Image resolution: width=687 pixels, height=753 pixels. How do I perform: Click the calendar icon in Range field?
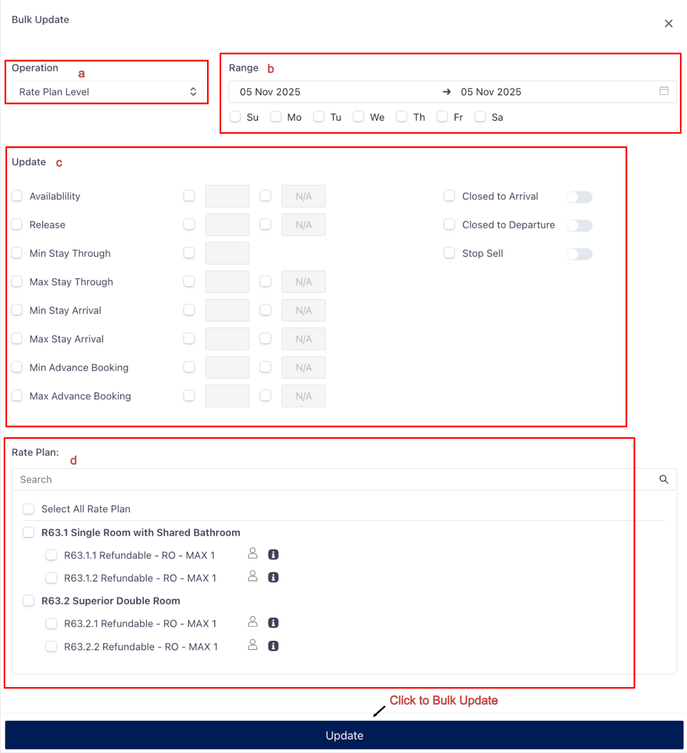(x=663, y=91)
